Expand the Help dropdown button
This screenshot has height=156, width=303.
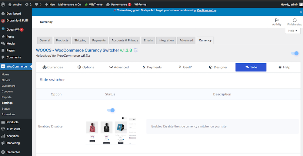tap(293, 31)
